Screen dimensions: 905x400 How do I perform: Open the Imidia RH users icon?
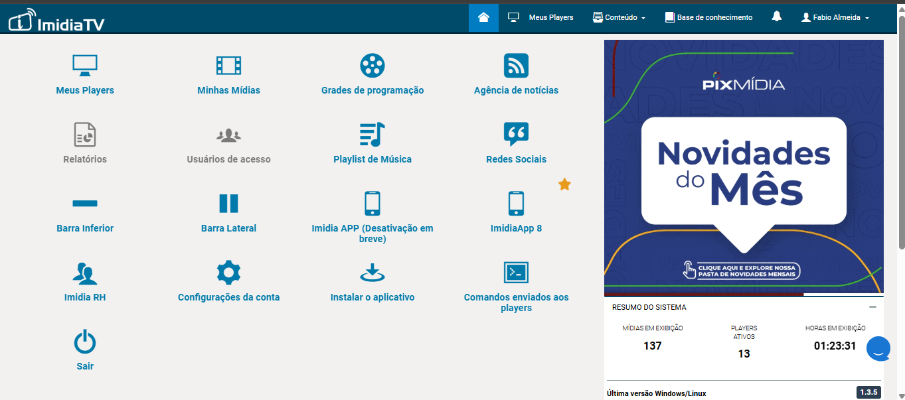point(85,273)
